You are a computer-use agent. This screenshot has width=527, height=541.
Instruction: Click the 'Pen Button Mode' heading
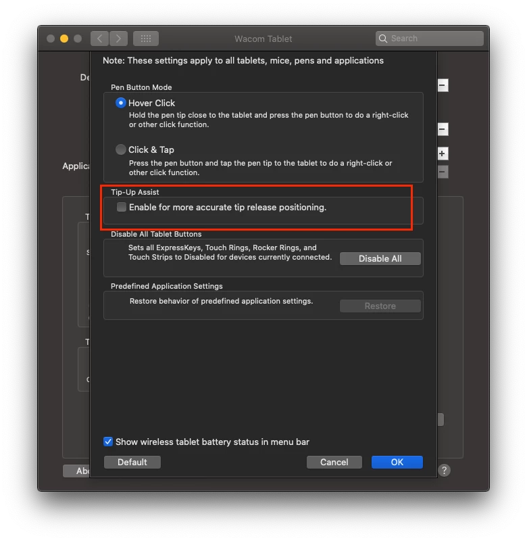click(141, 87)
